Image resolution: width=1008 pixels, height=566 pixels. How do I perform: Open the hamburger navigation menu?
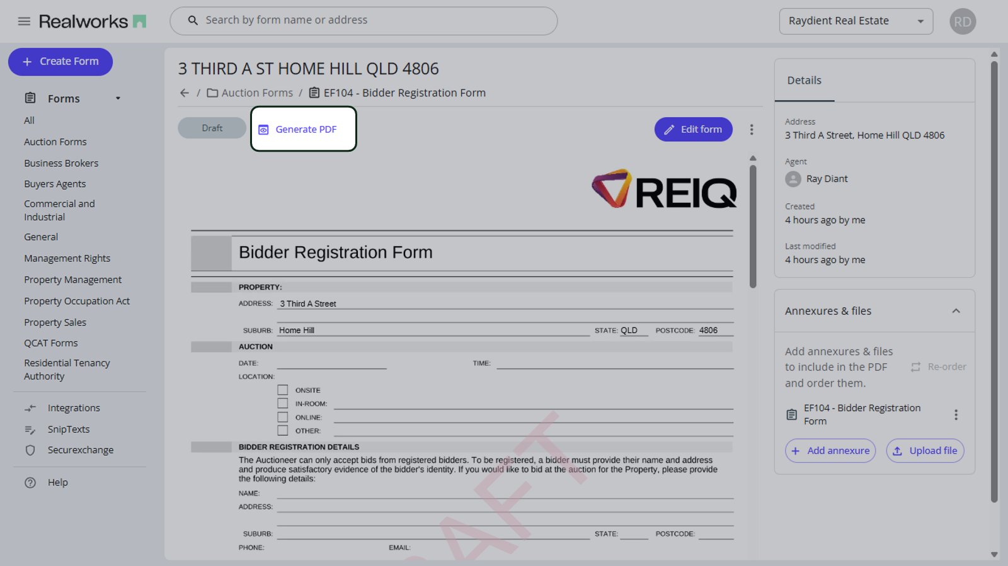point(24,21)
